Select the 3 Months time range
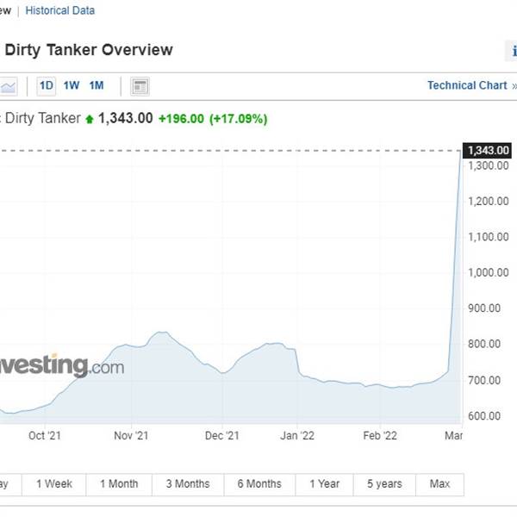The width and height of the screenshot is (517, 517). [x=188, y=484]
